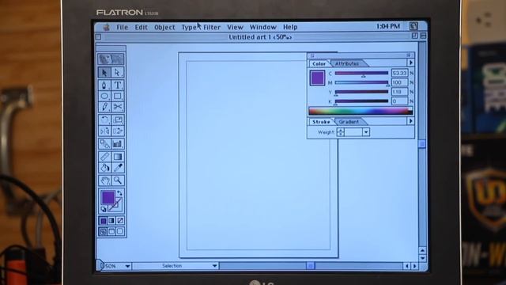Click the Magenta (M) slider
The image size is (506, 285).
coord(361,83)
